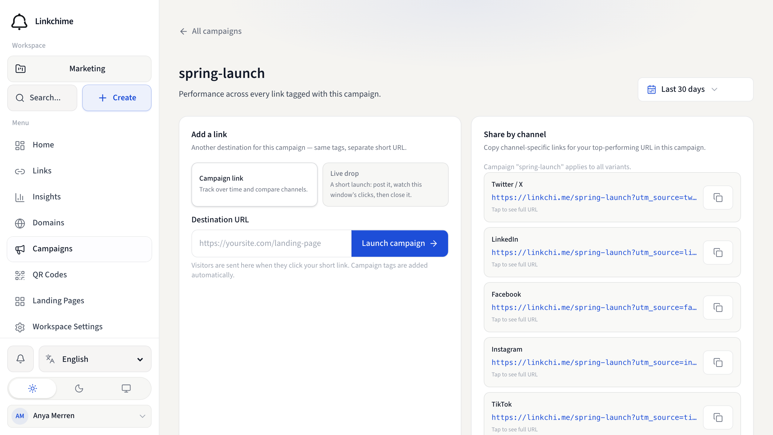
Task: Open the Twitter / X short URL
Action: point(594,198)
